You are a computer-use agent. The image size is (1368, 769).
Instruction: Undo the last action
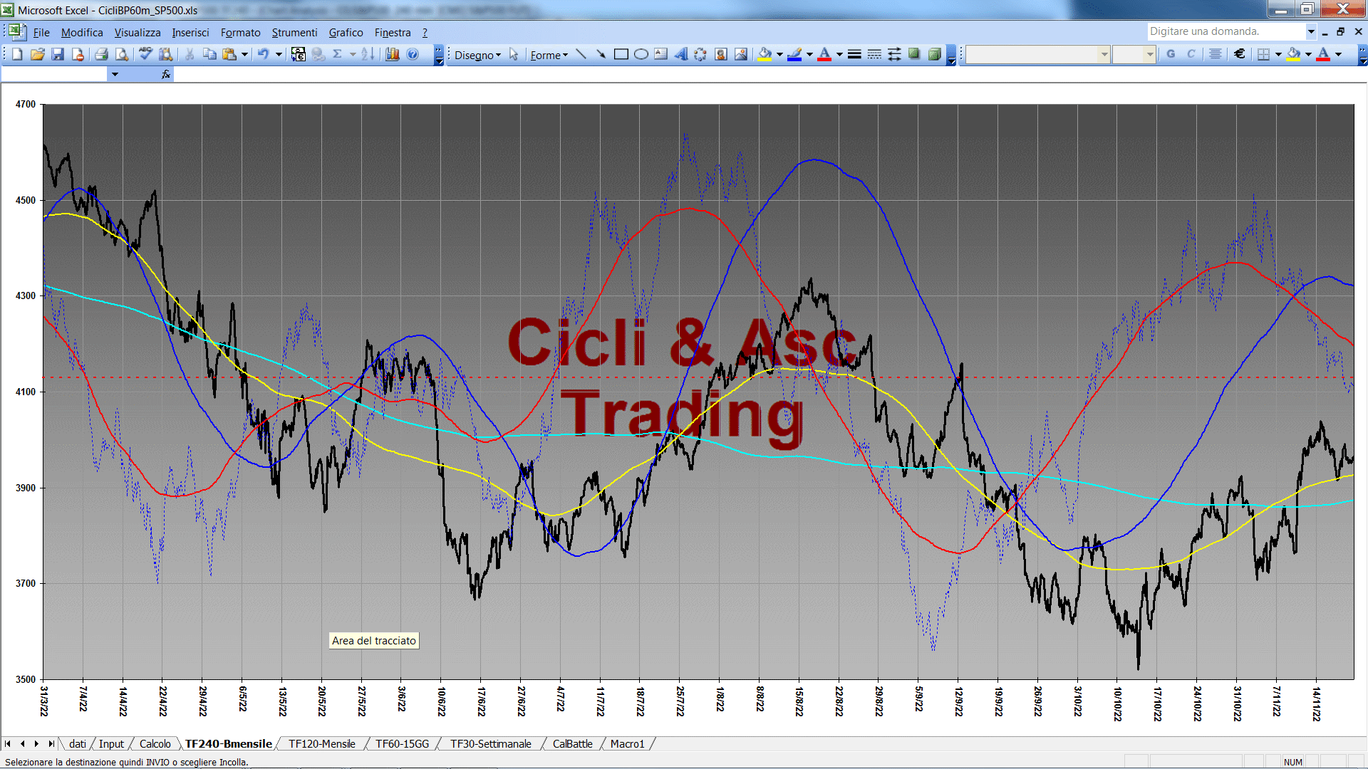tap(263, 54)
